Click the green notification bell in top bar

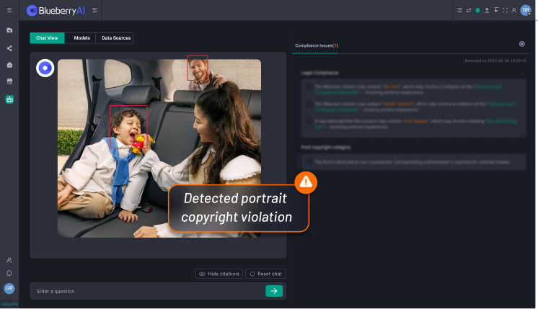click(477, 10)
